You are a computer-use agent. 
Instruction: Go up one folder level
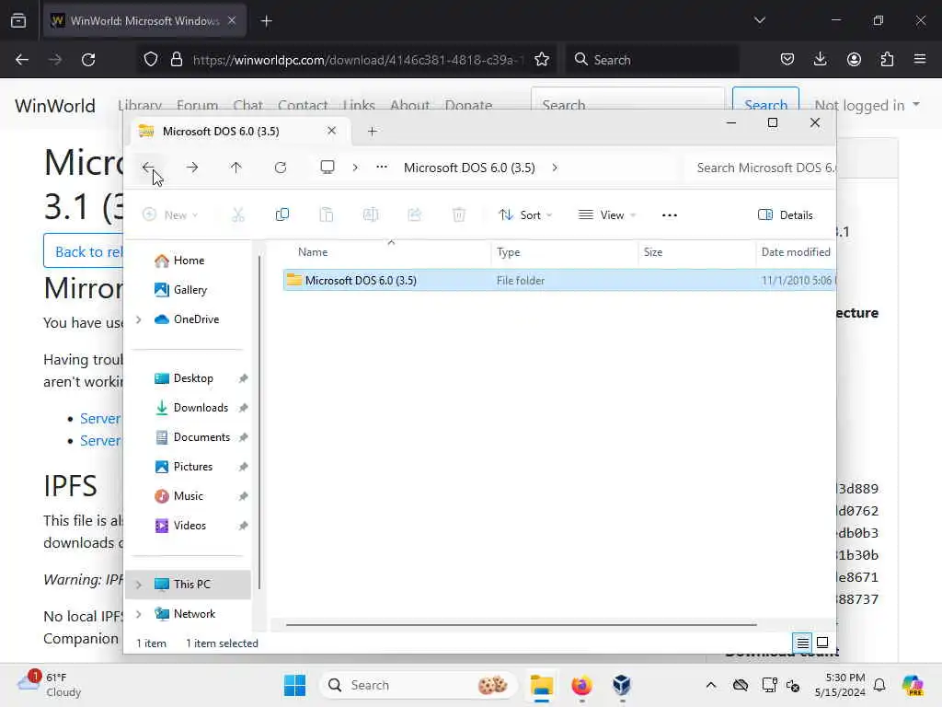[x=236, y=168]
